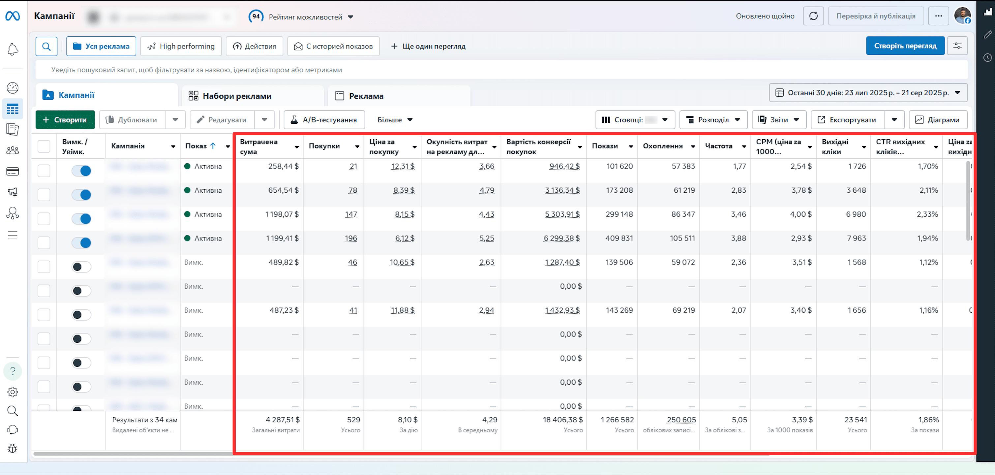This screenshot has height=475, width=995.
Task: Open the search magnifier in views bar
Action: coord(46,47)
